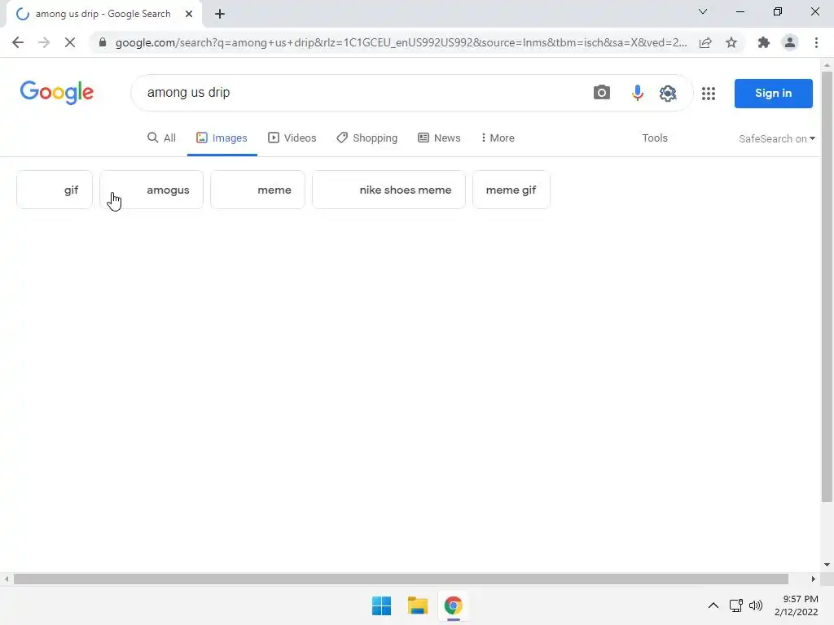Close the among us drip tab
The width and height of the screenshot is (834, 625).
(x=189, y=14)
